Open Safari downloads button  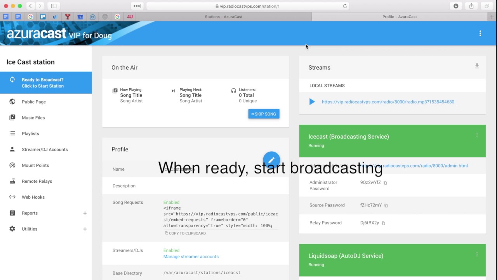point(456,6)
